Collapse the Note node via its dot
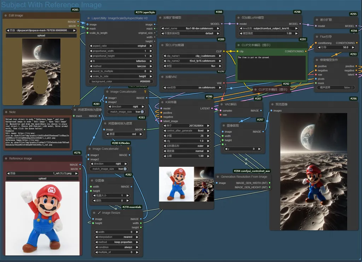 (6, 112)
